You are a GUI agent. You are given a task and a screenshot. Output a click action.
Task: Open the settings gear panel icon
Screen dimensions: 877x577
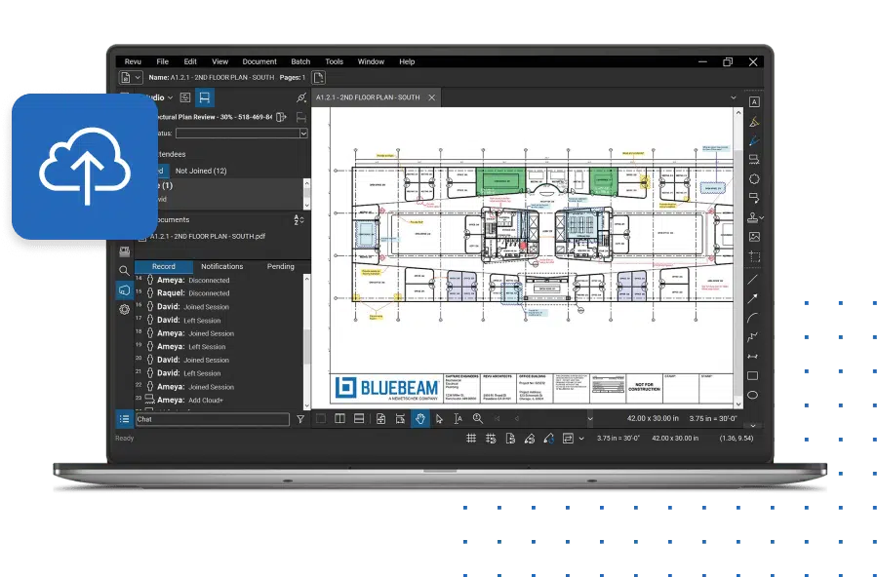pos(124,309)
